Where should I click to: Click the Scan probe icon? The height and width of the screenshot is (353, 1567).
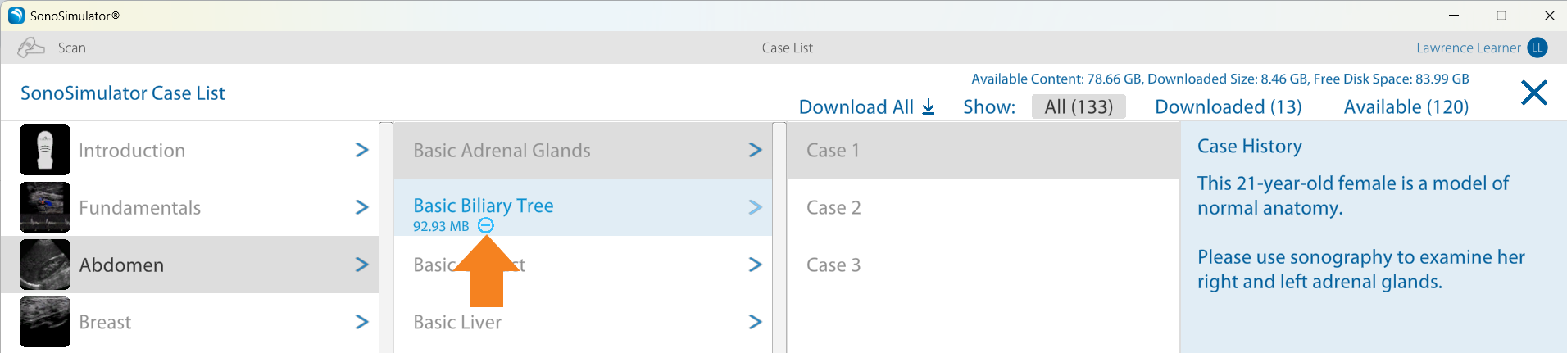point(30,48)
